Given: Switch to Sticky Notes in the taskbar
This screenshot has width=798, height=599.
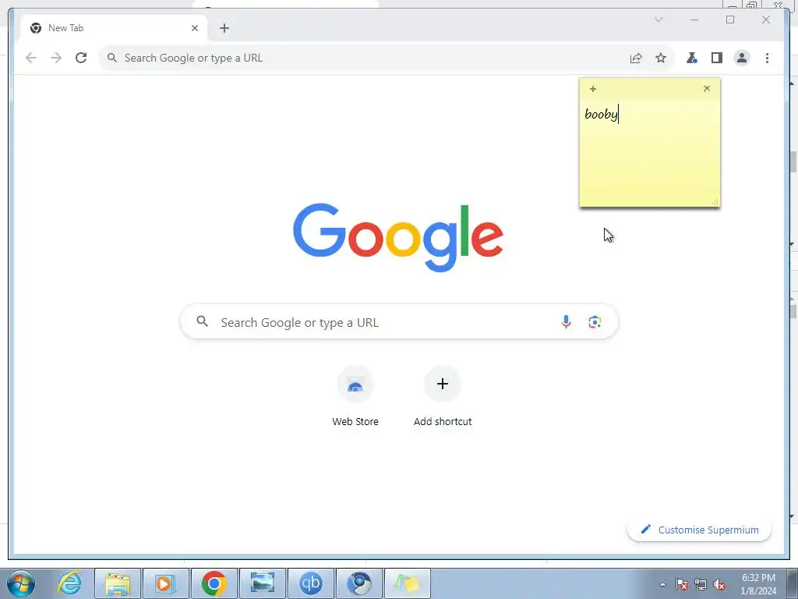Looking at the screenshot, I should [407, 583].
